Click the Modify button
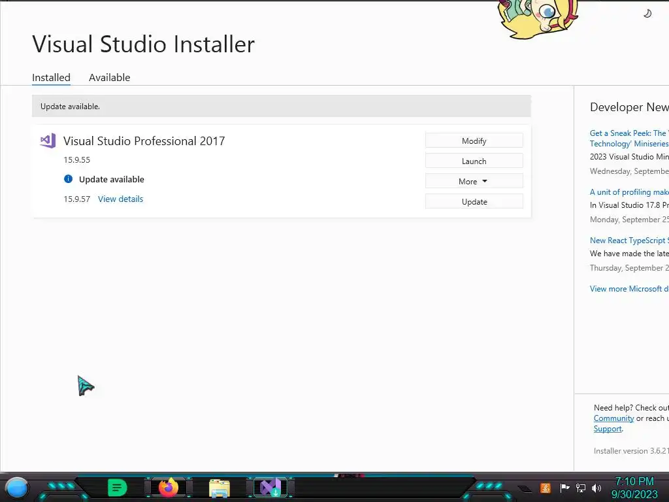The width and height of the screenshot is (669, 502). pyautogui.click(x=474, y=141)
